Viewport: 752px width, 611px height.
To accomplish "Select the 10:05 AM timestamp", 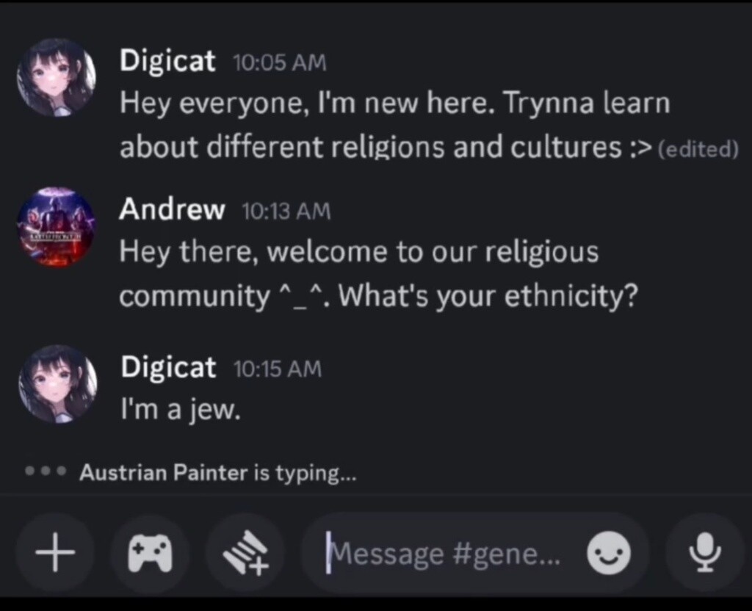I will (x=280, y=63).
